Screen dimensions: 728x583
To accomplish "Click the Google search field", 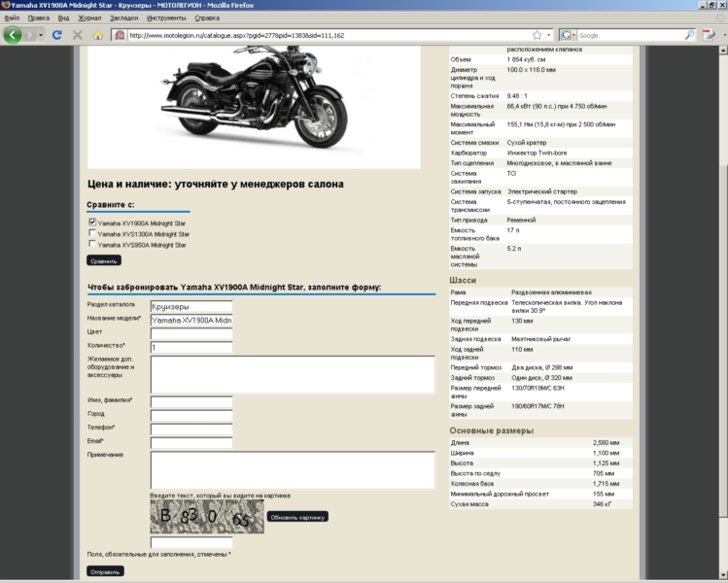I will click(x=630, y=35).
